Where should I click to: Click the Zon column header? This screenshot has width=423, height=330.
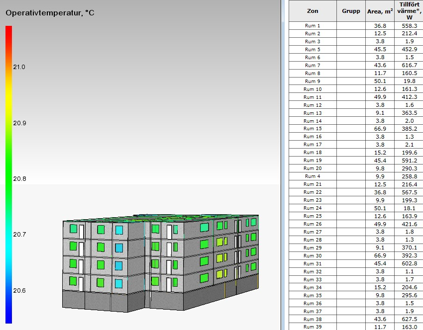(313, 11)
